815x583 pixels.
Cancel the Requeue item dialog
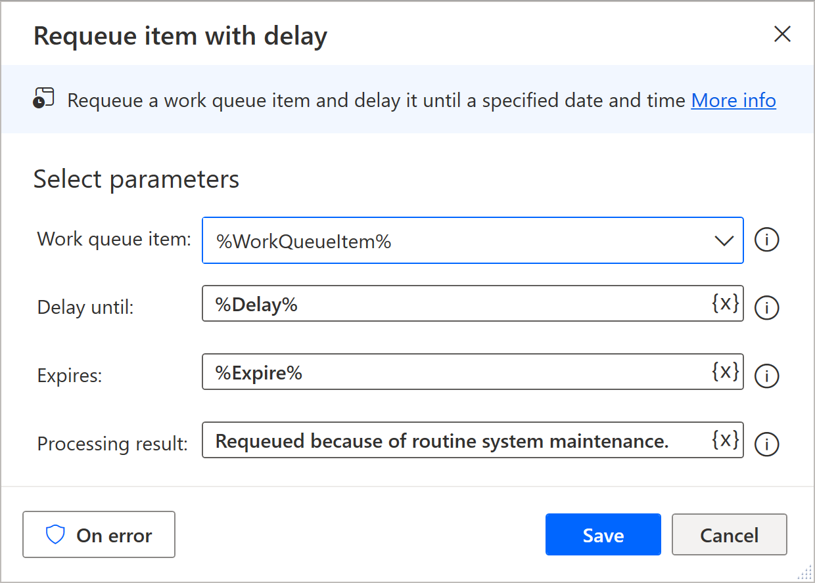[729, 534]
